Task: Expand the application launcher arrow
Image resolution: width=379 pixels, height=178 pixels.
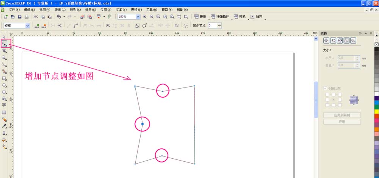Action: (104, 17)
